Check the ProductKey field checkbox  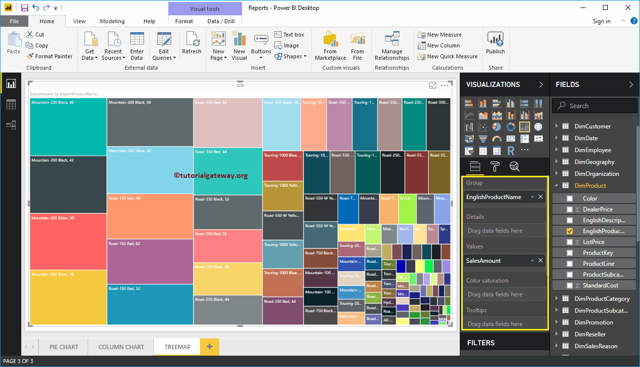(x=570, y=253)
